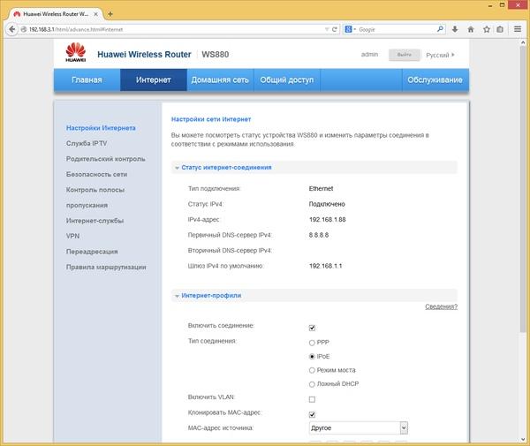This screenshot has height=446, width=530.
Task: Enable the Включить VLAN checkbox
Action: (x=312, y=399)
